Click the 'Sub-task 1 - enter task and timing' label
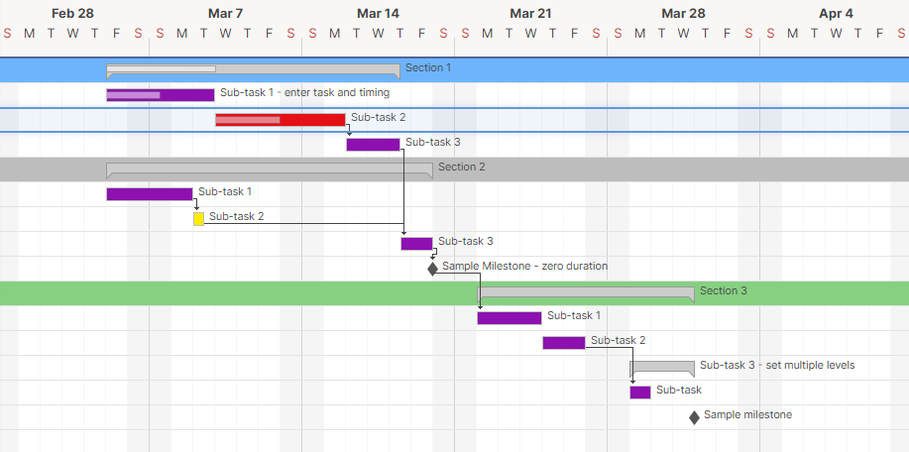The image size is (909, 452). coord(304,93)
